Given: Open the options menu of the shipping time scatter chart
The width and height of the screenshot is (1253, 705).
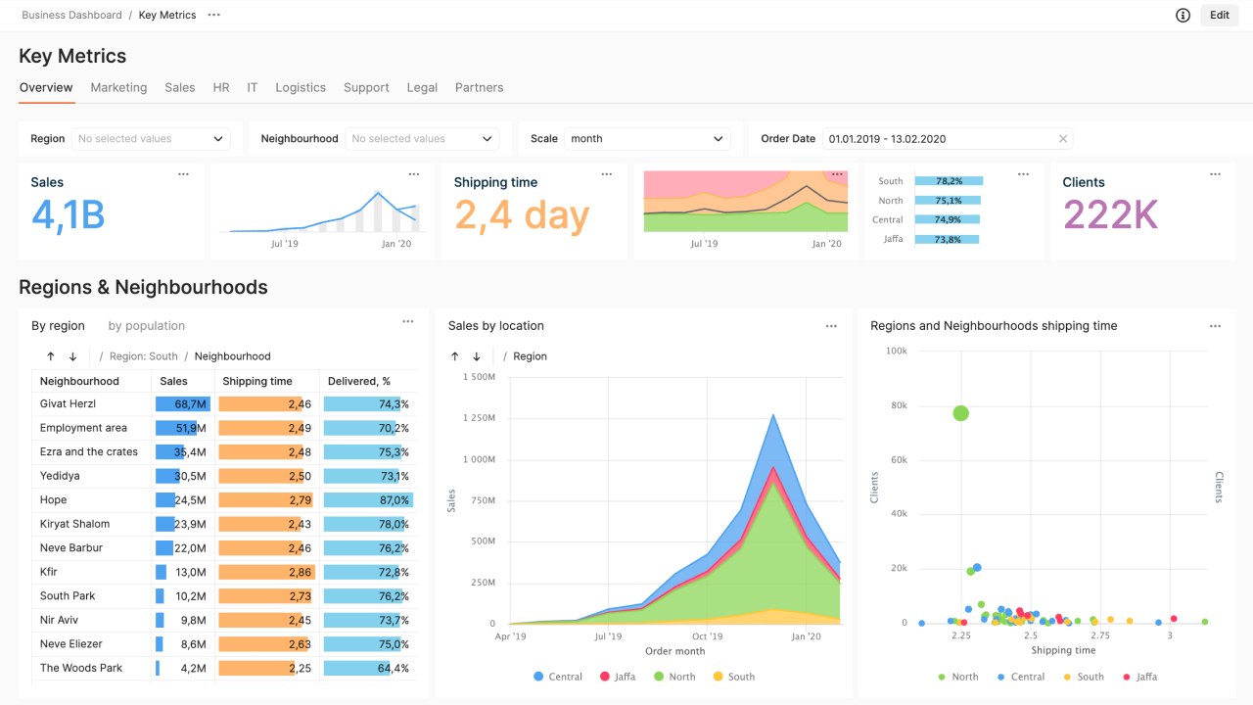Looking at the screenshot, I should click(1215, 326).
